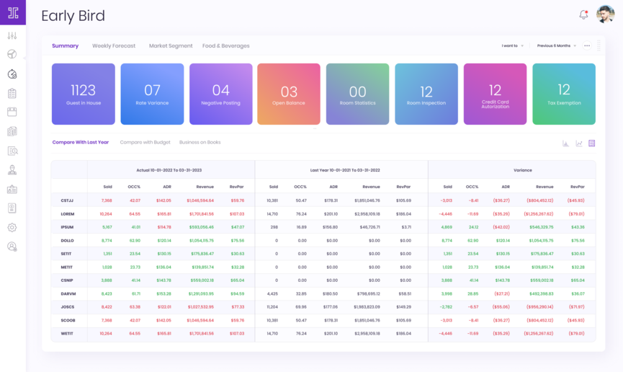Switch to line chart view icon
Image resolution: width=623 pixels, height=372 pixels.
pos(578,143)
